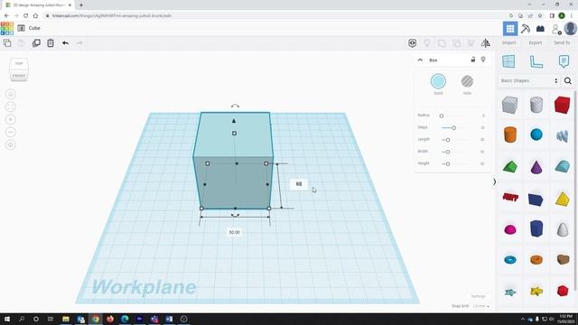Click the Mirror tool icon

point(486,43)
